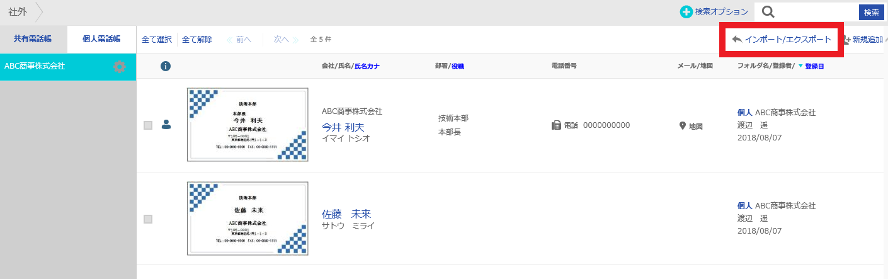Sort list by 氏名カナ column
Image resolution: width=888 pixels, height=279 pixels.
pos(367,66)
